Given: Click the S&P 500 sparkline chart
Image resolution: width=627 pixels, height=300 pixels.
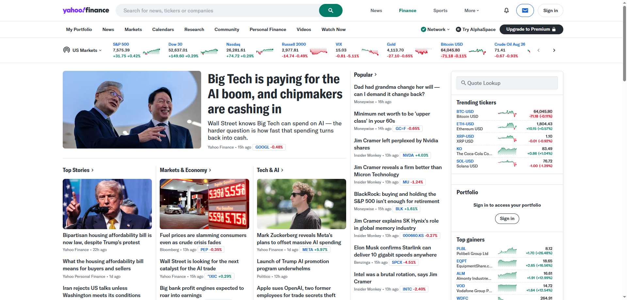Looking at the screenshot, I should 152,51.
